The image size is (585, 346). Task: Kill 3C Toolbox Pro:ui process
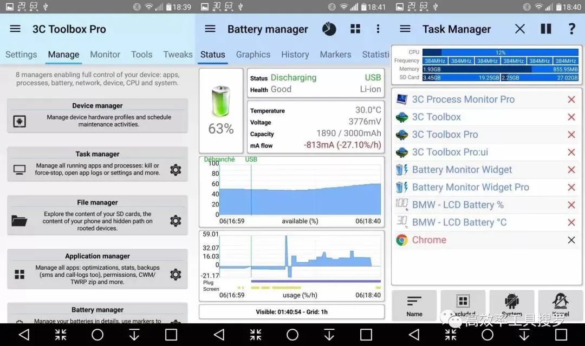[x=571, y=152]
